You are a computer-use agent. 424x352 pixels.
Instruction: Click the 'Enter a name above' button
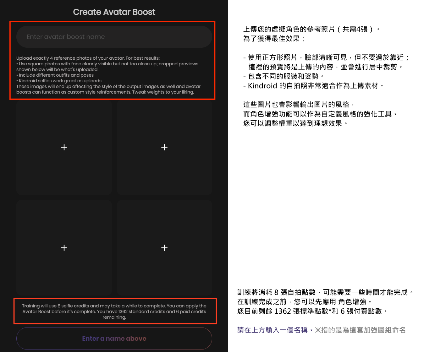point(114,338)
